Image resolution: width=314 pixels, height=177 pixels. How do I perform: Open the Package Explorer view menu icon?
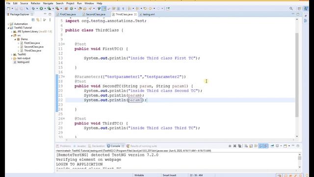pyautogui.click(x=50, y=20)
